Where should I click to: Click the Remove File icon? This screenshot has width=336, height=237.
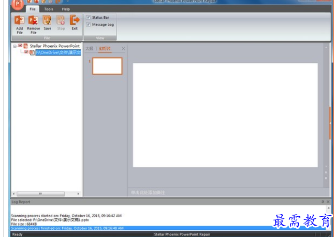[33, 21]
